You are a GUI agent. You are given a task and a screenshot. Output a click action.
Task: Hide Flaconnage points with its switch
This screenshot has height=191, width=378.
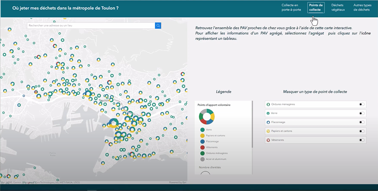(x=362, y=122)
